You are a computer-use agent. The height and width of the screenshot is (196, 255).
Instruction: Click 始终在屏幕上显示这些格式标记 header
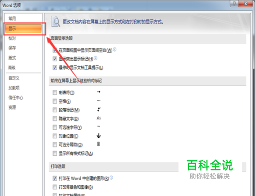point(76,81)
